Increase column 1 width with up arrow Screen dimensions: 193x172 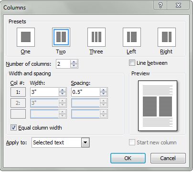(x=62, y=90)
